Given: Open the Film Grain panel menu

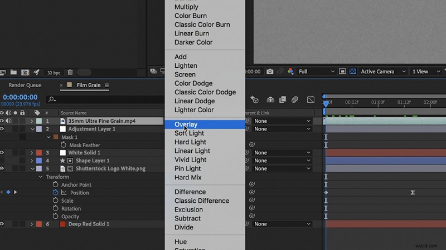Looking at the screenshot, I should click(x=106, y=86).
